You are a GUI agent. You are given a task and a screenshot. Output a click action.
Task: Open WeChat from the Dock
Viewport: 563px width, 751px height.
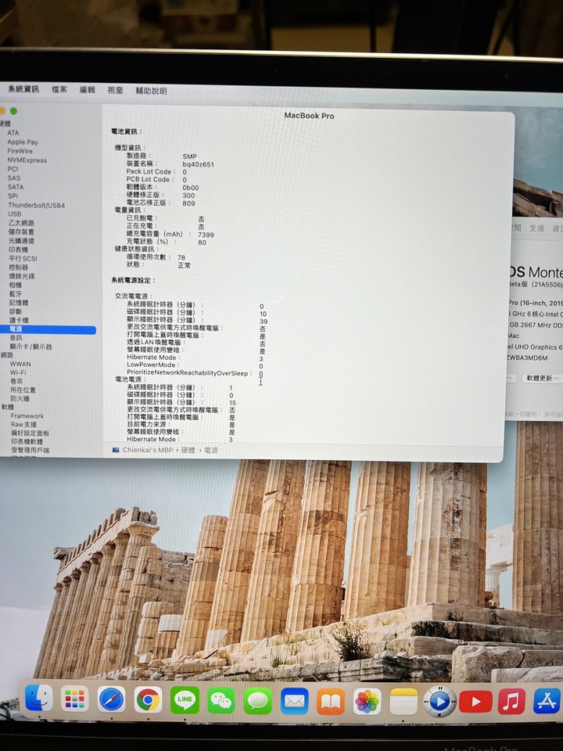(x=221, y=700)
